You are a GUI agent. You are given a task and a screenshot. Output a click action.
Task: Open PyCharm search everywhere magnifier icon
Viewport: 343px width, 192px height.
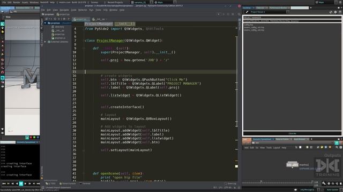239,14
